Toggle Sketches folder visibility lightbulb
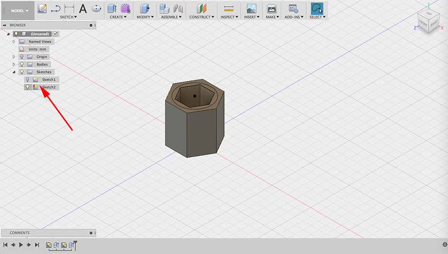The height and width of the screenshot is (254, 448). 22,72
